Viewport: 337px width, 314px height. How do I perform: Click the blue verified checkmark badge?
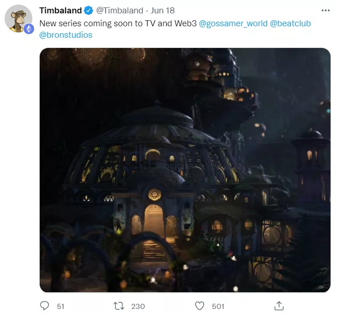click(x=88, y=10)
